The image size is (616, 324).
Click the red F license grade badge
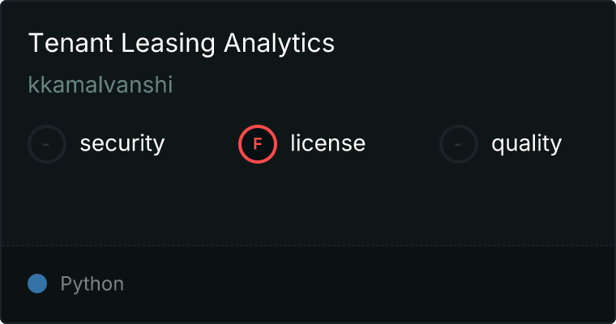[x=258, y=144]
